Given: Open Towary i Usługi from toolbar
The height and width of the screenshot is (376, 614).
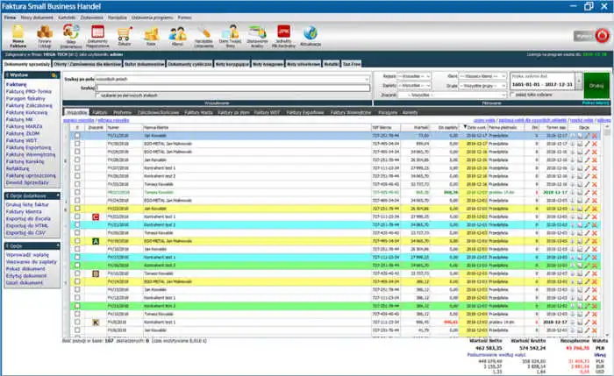Looking at the screenshot, I should click(x=45, y=34).
